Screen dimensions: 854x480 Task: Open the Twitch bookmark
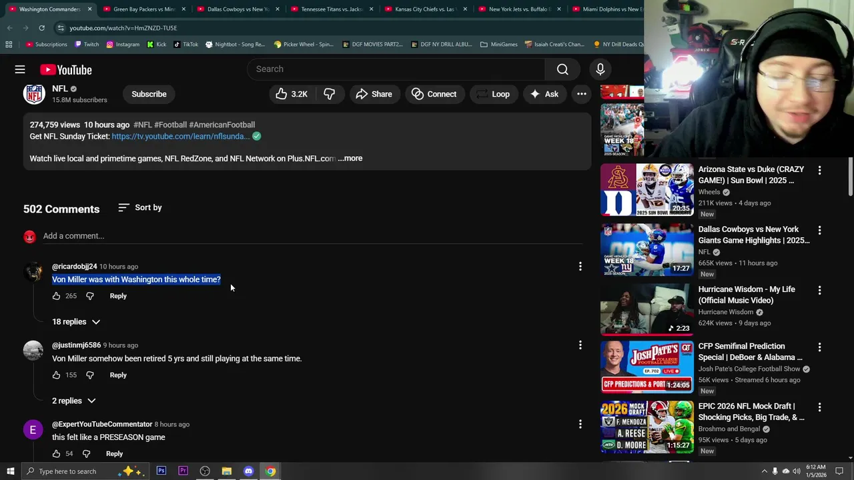pos(87,45)
